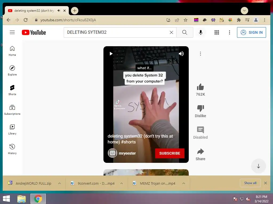
Task: Open Shorts in the sidebar
Action: click(12, 90)
